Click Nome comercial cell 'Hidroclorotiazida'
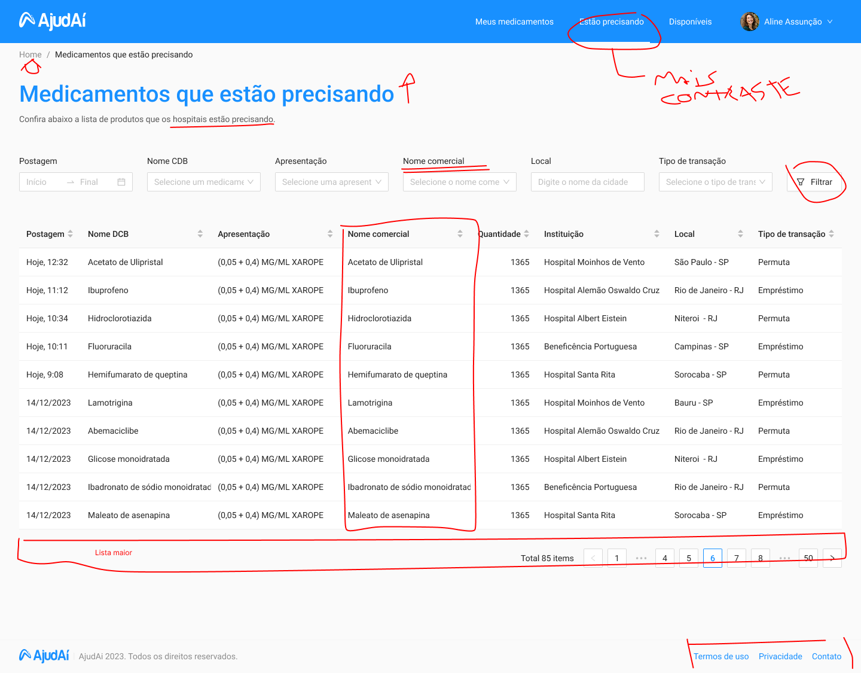 coord(380,318)
